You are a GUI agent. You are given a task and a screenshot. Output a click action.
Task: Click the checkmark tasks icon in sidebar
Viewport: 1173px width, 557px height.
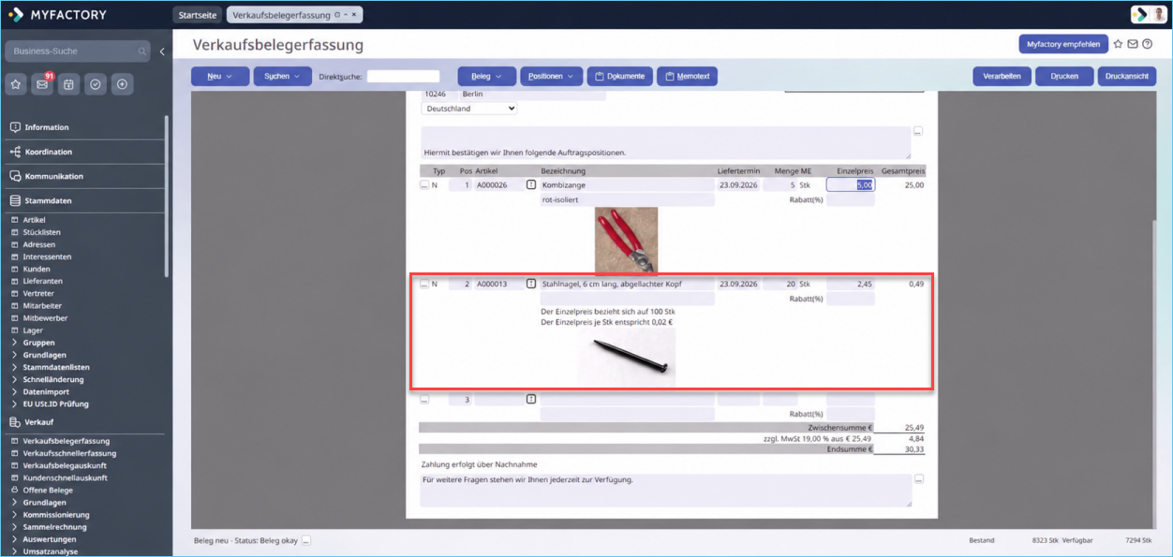95,84
